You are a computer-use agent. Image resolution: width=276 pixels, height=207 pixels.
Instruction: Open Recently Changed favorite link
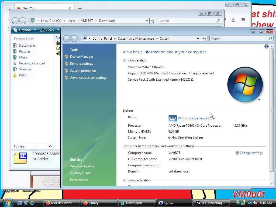(x=32, y=63)
